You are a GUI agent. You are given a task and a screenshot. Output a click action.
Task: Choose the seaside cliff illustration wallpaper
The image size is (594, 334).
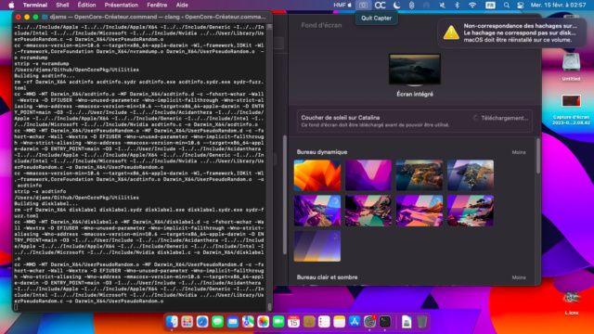pyautogui.click(x=471, y=211)
